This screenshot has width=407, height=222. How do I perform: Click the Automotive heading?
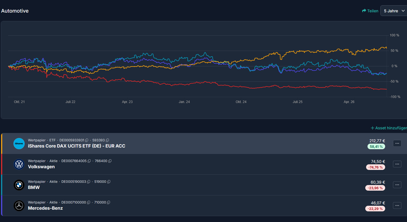point(15,11)
